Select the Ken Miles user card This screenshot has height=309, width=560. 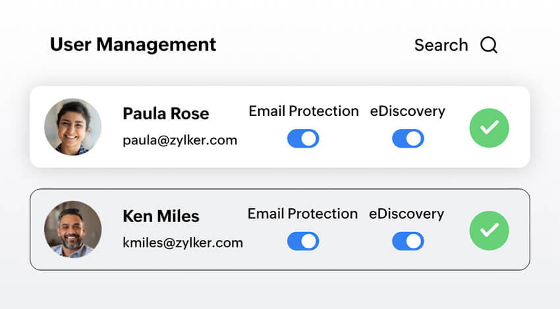[x=279, y=260]
